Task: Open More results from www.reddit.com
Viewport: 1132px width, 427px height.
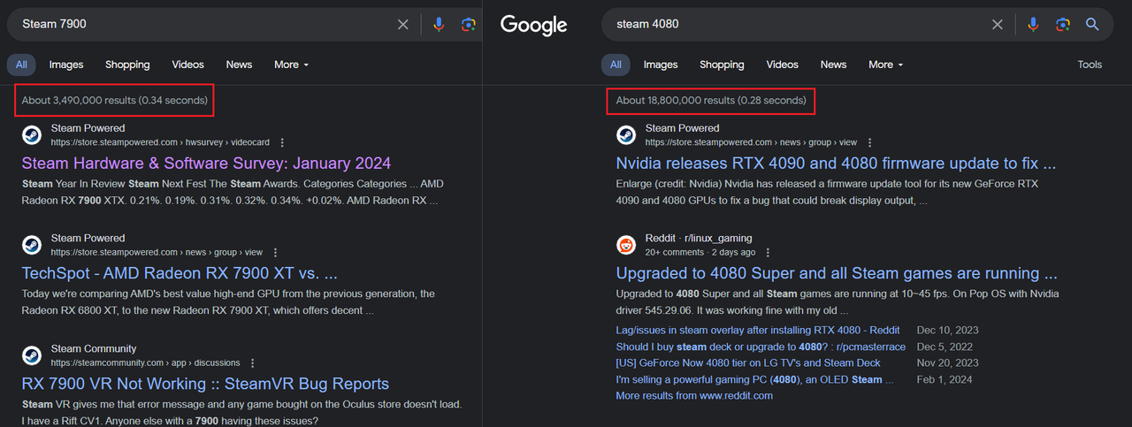Action: (x=694, y=395)
